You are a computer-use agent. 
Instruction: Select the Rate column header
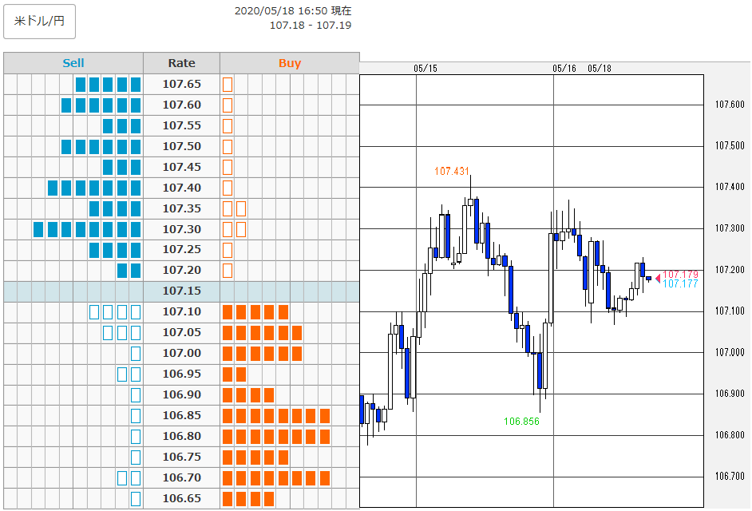pos(182,63)
